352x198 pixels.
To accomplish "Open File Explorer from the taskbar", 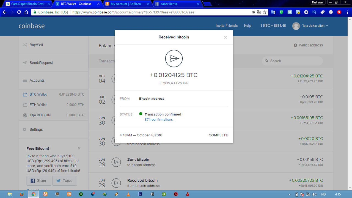I will pos(9,194).
